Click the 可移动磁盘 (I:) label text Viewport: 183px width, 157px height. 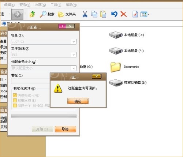pos(135,83)
